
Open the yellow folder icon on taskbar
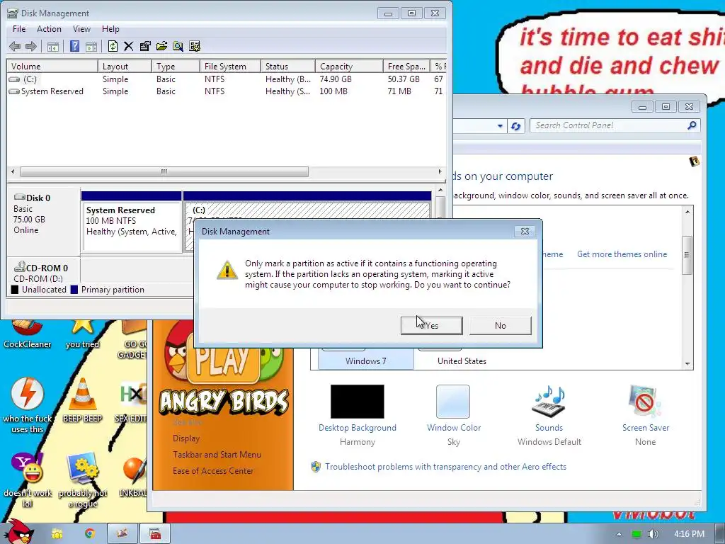tap(57, 534)
